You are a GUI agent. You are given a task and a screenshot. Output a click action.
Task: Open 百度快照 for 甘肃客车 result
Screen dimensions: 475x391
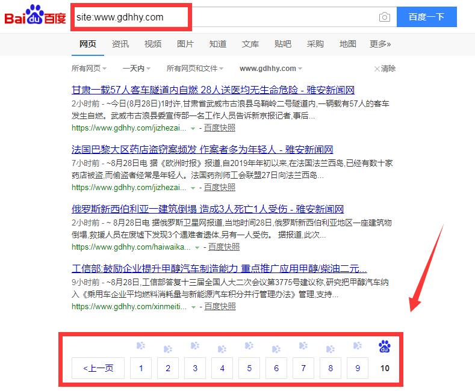point(220,128)
